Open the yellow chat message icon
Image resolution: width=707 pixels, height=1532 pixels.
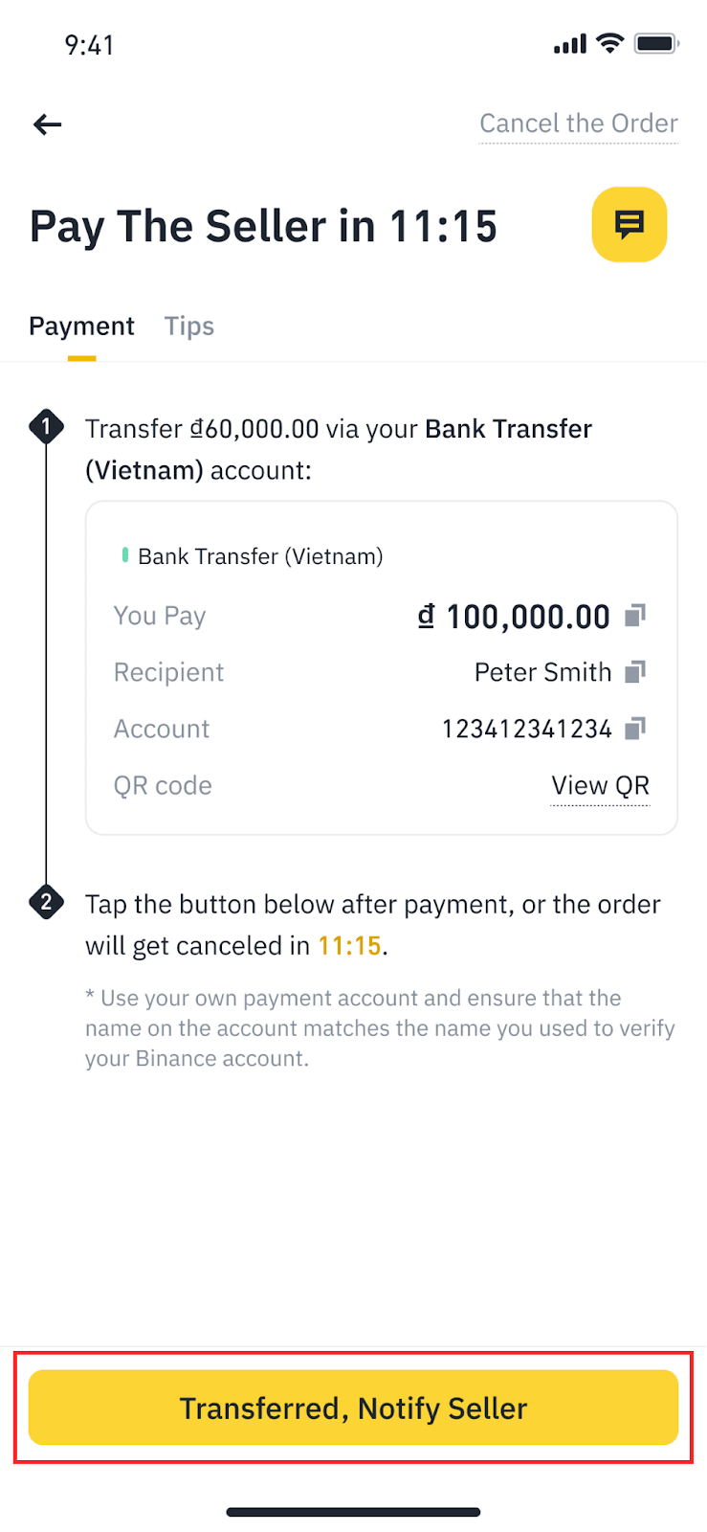click(629, 225)
